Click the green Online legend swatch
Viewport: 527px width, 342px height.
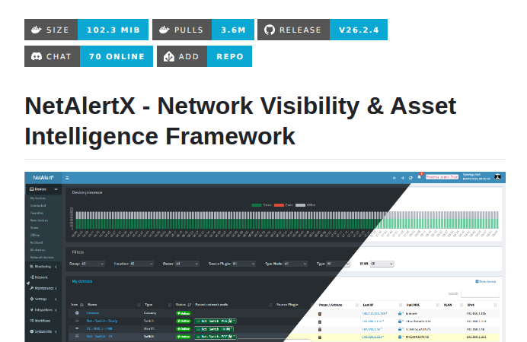point(256,205)
